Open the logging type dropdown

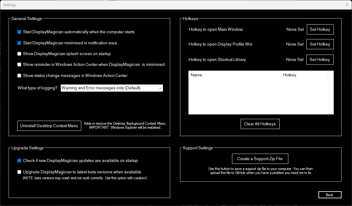(112, 88)
